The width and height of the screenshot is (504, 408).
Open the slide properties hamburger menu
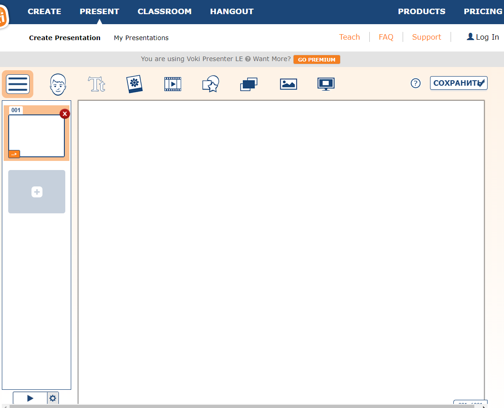18,84
